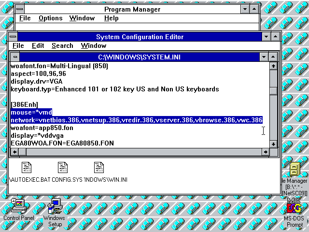Click the System Configuration Editor title bar
The height and width of the screenshot is (232, 309).
click(x=140, y=37)
